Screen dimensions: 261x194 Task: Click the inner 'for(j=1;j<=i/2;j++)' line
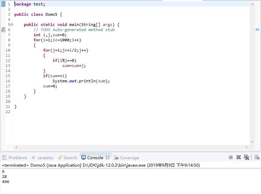65,50
